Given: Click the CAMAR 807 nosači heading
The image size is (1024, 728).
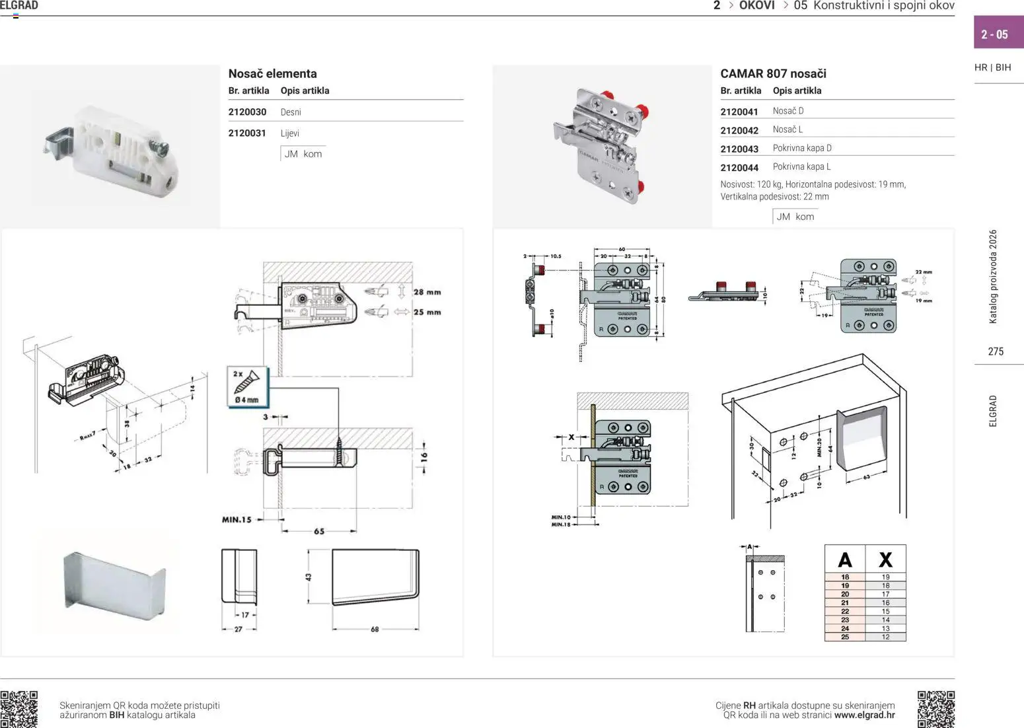Looking at the screenshot, I should tap(773, 73).
